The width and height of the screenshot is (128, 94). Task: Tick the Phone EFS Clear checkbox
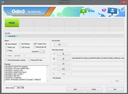(x=29, y=60)
